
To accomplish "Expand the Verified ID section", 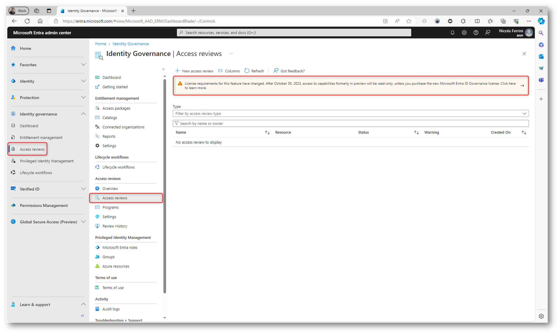I will point(83,189).
